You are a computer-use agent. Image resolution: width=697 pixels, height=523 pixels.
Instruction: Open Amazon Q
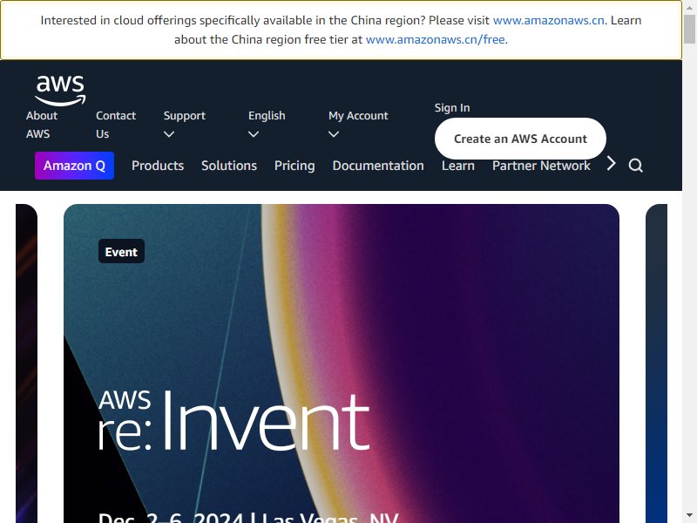point(74,166)
